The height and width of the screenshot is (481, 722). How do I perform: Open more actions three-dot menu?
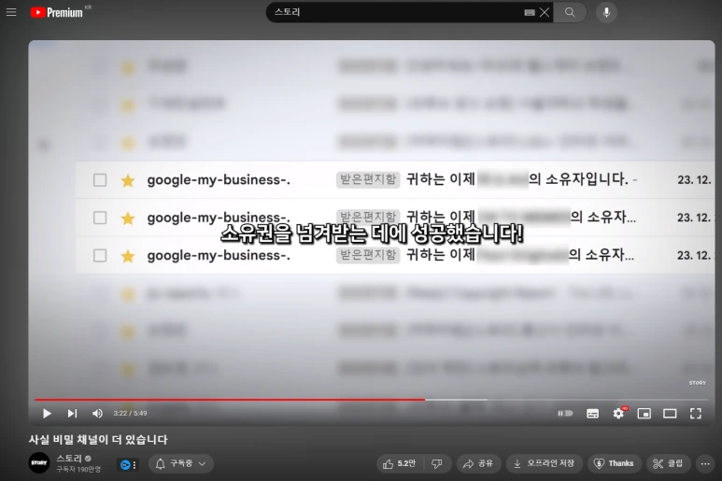click(705, 463)
